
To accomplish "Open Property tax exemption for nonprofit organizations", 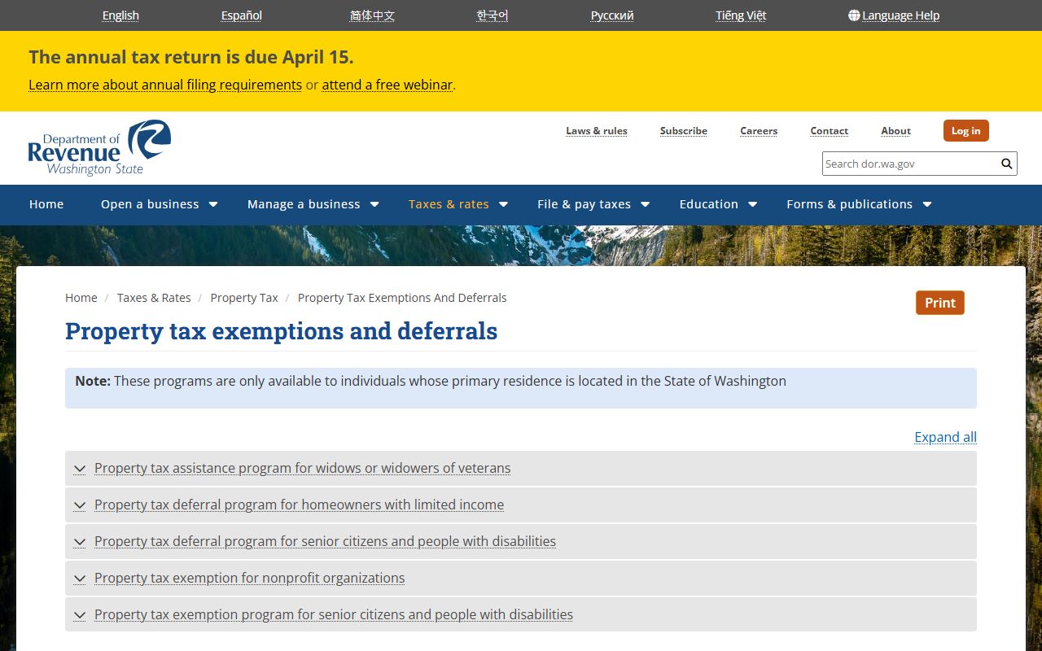I will pos(249,579).
